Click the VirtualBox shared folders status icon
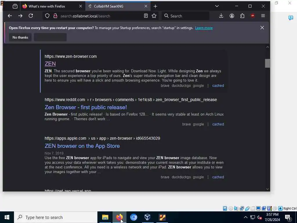The height and width of the screenshot is (223, 297). [253, 208]
